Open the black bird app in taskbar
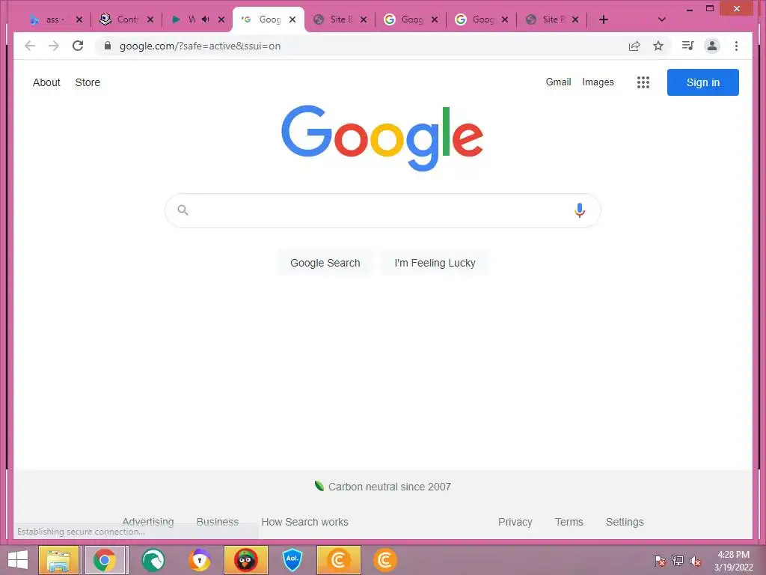 click(x=245, y=560)
